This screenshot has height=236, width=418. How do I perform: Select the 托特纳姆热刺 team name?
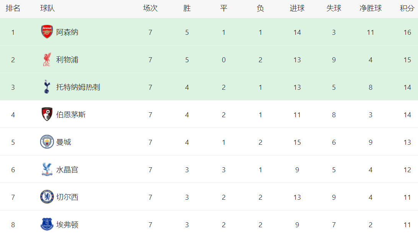tap(78, 87)
